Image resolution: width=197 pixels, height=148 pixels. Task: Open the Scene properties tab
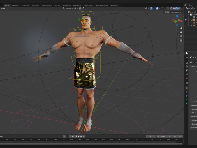click(186, 74)
